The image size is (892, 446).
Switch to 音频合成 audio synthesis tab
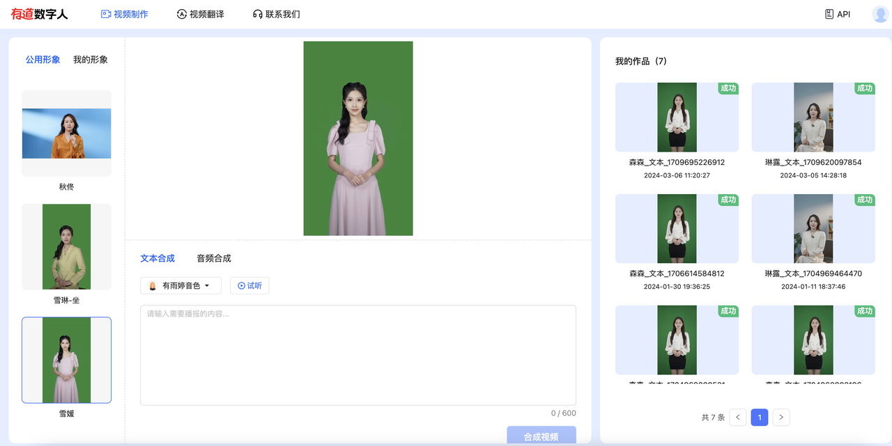click(x=213, y=258)
